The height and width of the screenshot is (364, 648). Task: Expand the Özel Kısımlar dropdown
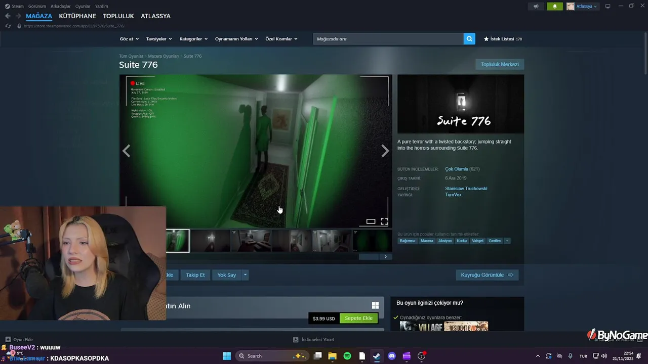pyautogui.click(x=281, y=39)
